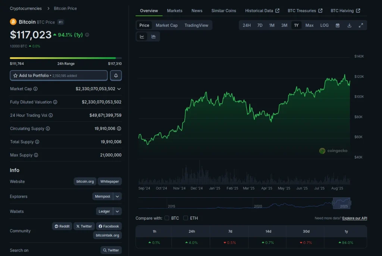
Task: Expand the Wallets dropdown arrow
Action: tap(117, 212)
